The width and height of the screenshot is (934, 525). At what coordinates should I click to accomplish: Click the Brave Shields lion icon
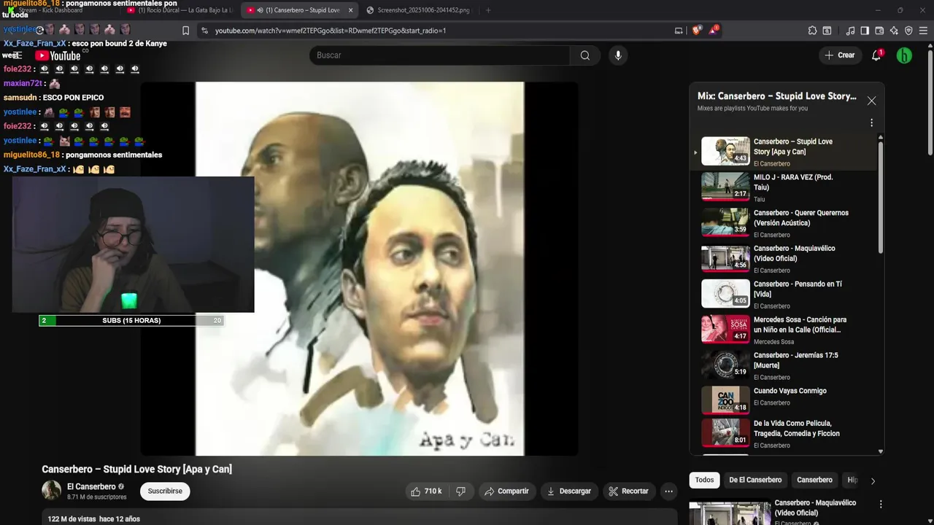coord(697,31)
